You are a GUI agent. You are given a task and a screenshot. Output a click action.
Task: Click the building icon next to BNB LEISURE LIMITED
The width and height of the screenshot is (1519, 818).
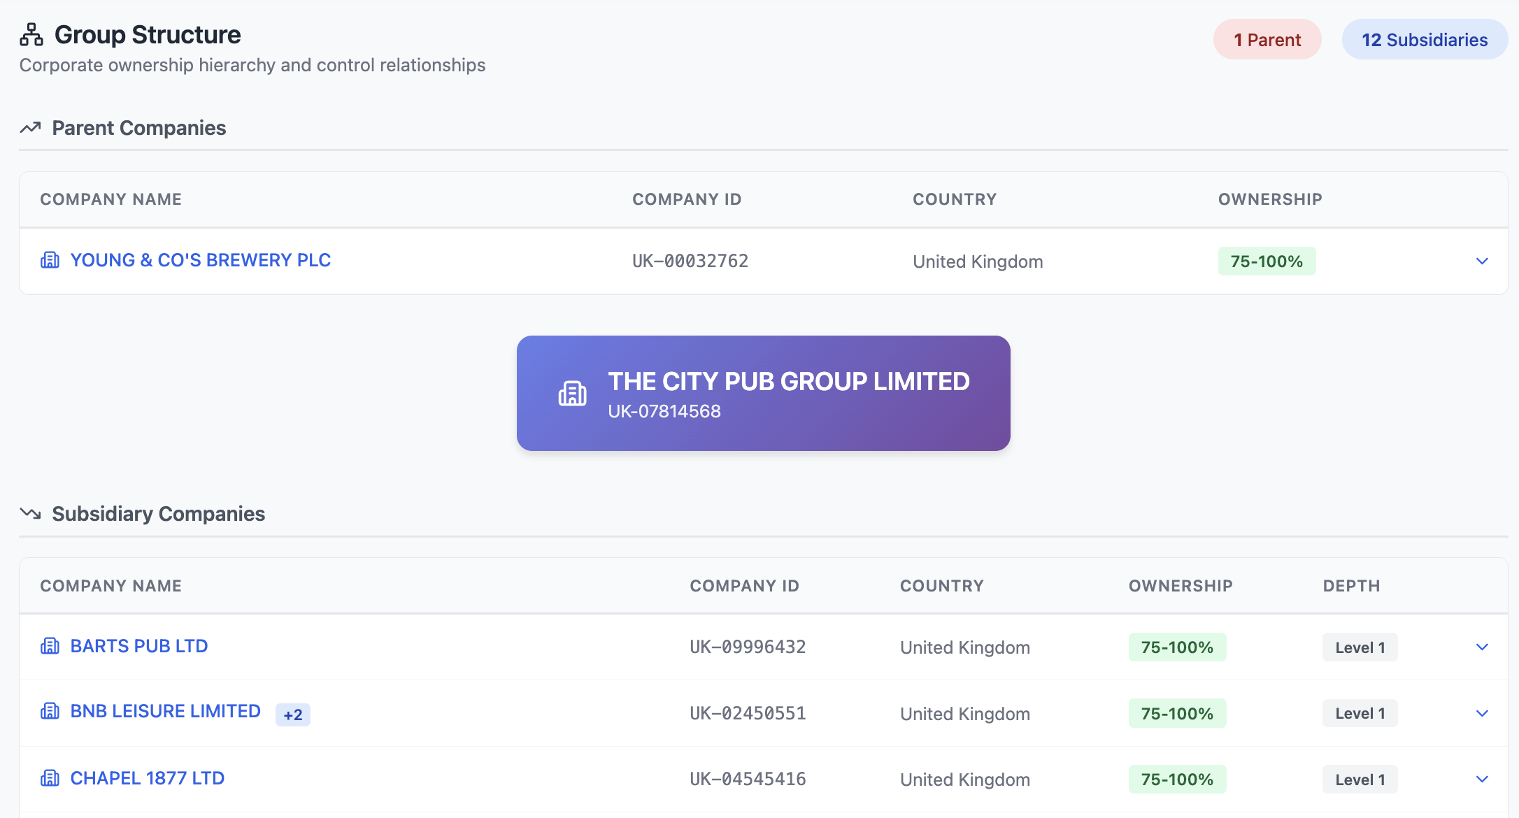click(x=50, y=712)
